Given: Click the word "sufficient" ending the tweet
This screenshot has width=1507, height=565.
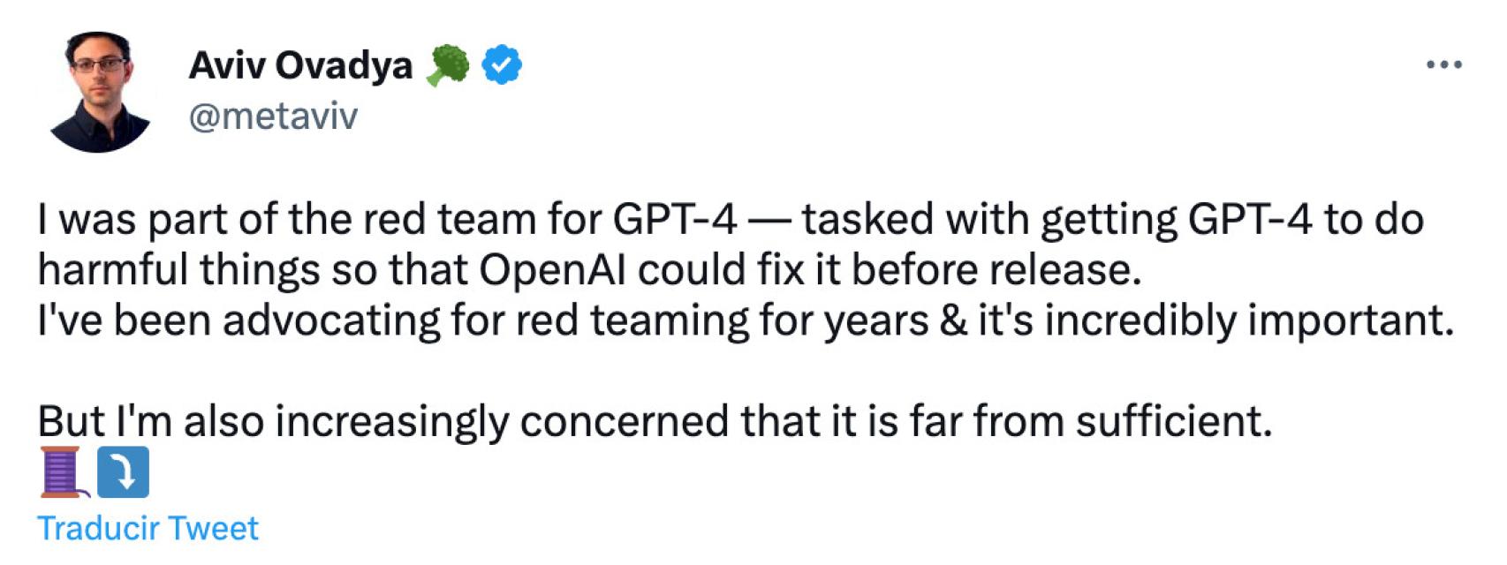Looking at the screenshot, I should point(1174,421).
